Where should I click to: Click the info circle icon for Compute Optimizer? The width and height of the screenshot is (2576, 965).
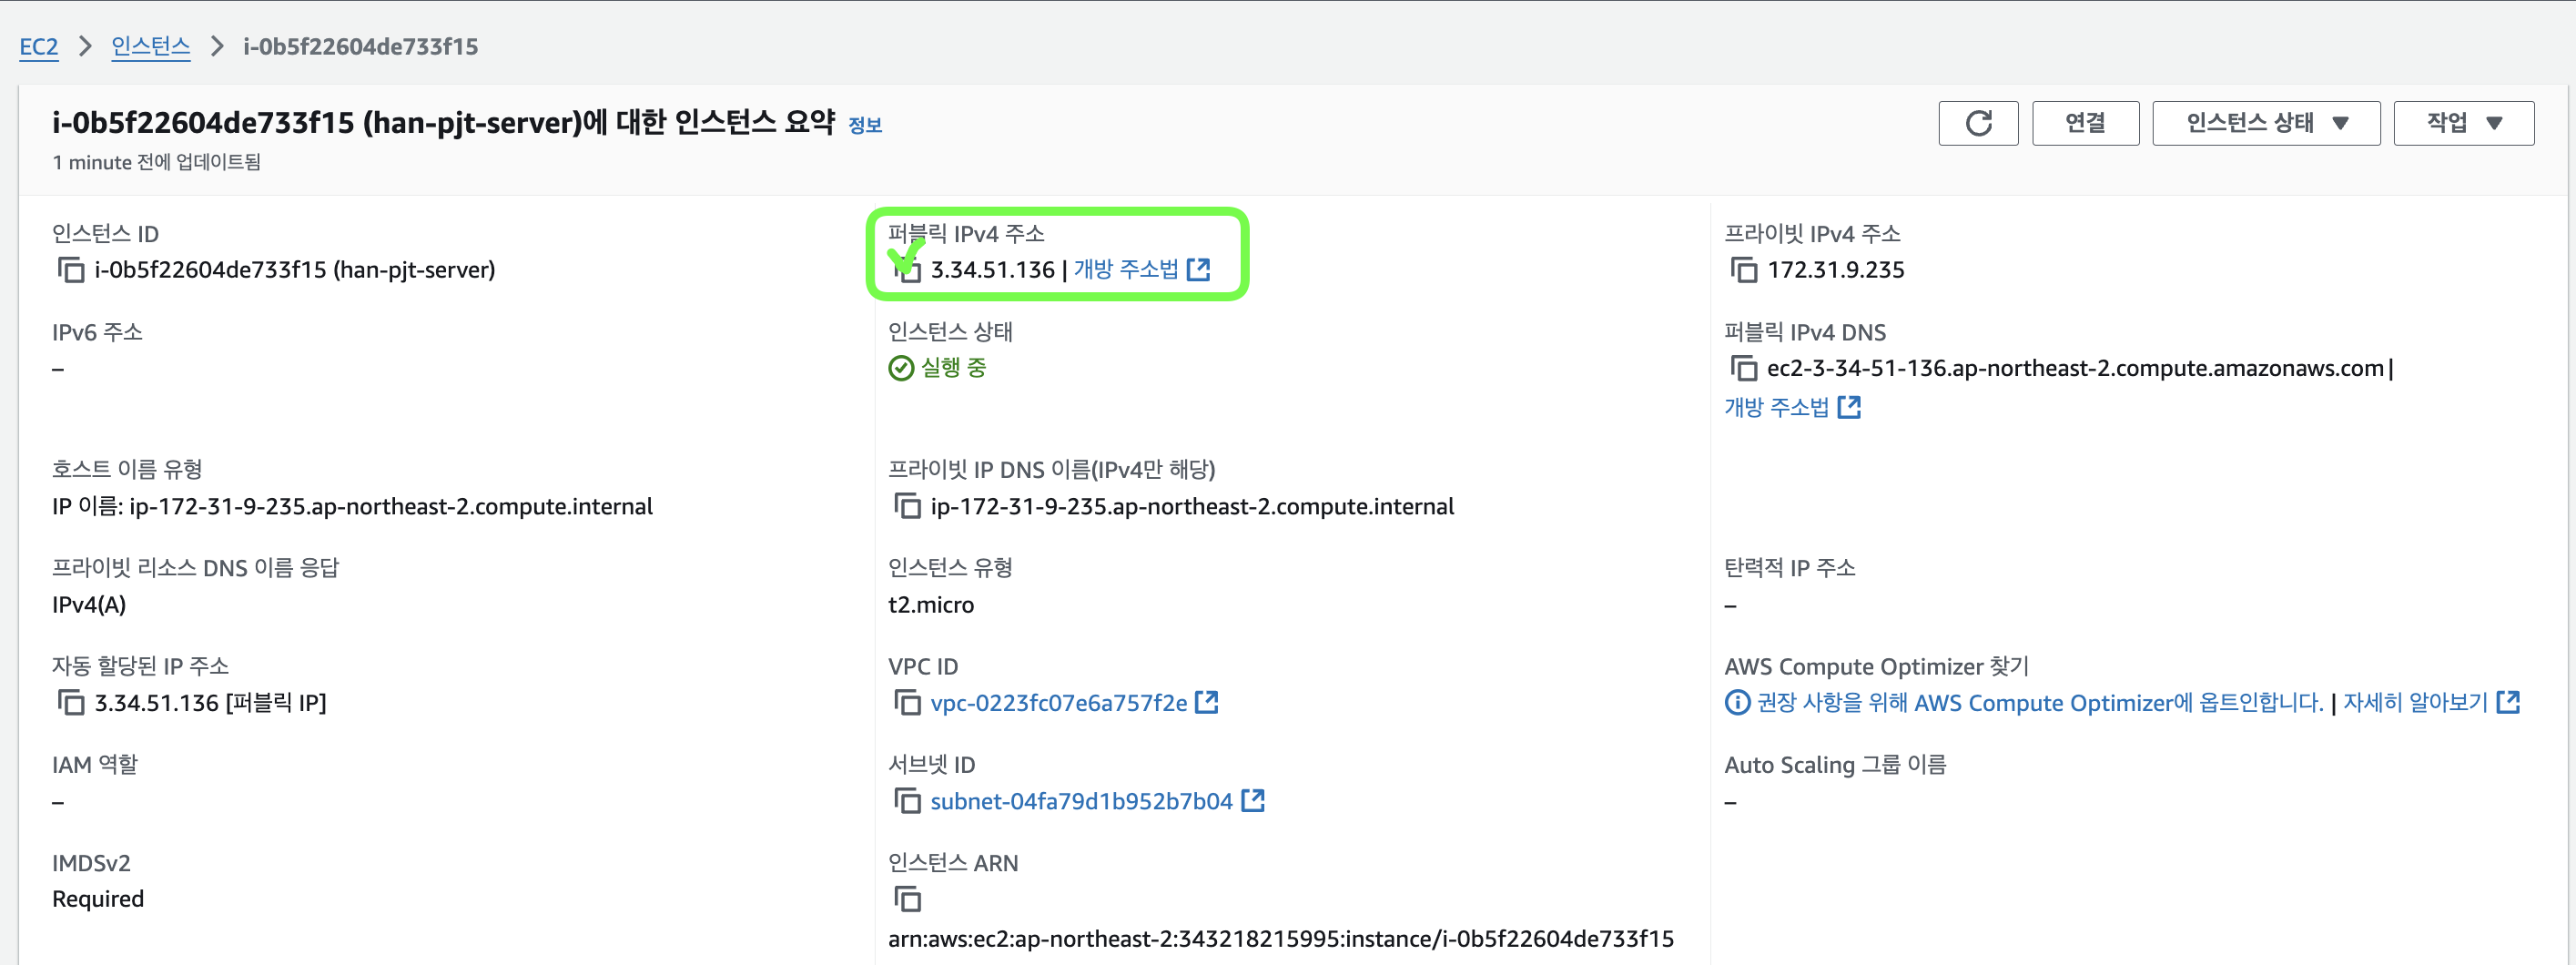(x=1738, y=703)
